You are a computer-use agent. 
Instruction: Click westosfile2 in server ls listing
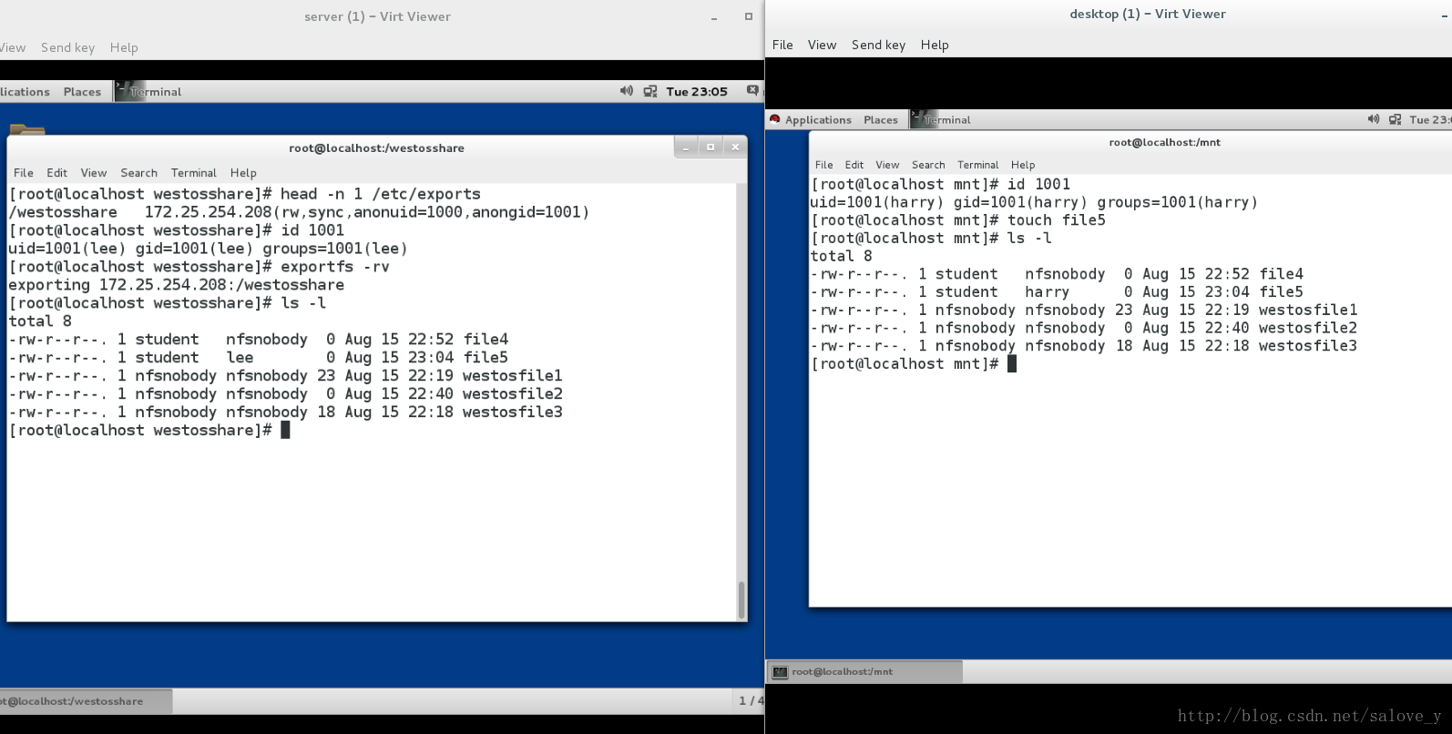tap(513, 393)
